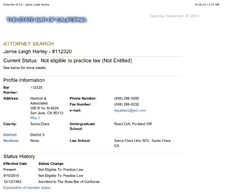Click the fax number (408) 286-6232
The image size is (226, 194).
point(127,104)
